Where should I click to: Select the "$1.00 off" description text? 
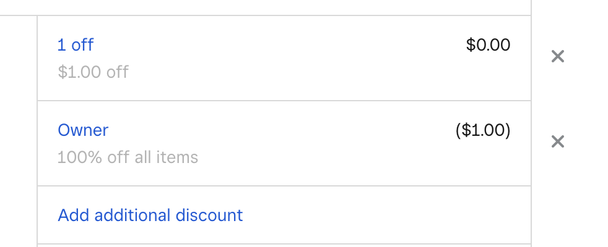click(93, 72)
